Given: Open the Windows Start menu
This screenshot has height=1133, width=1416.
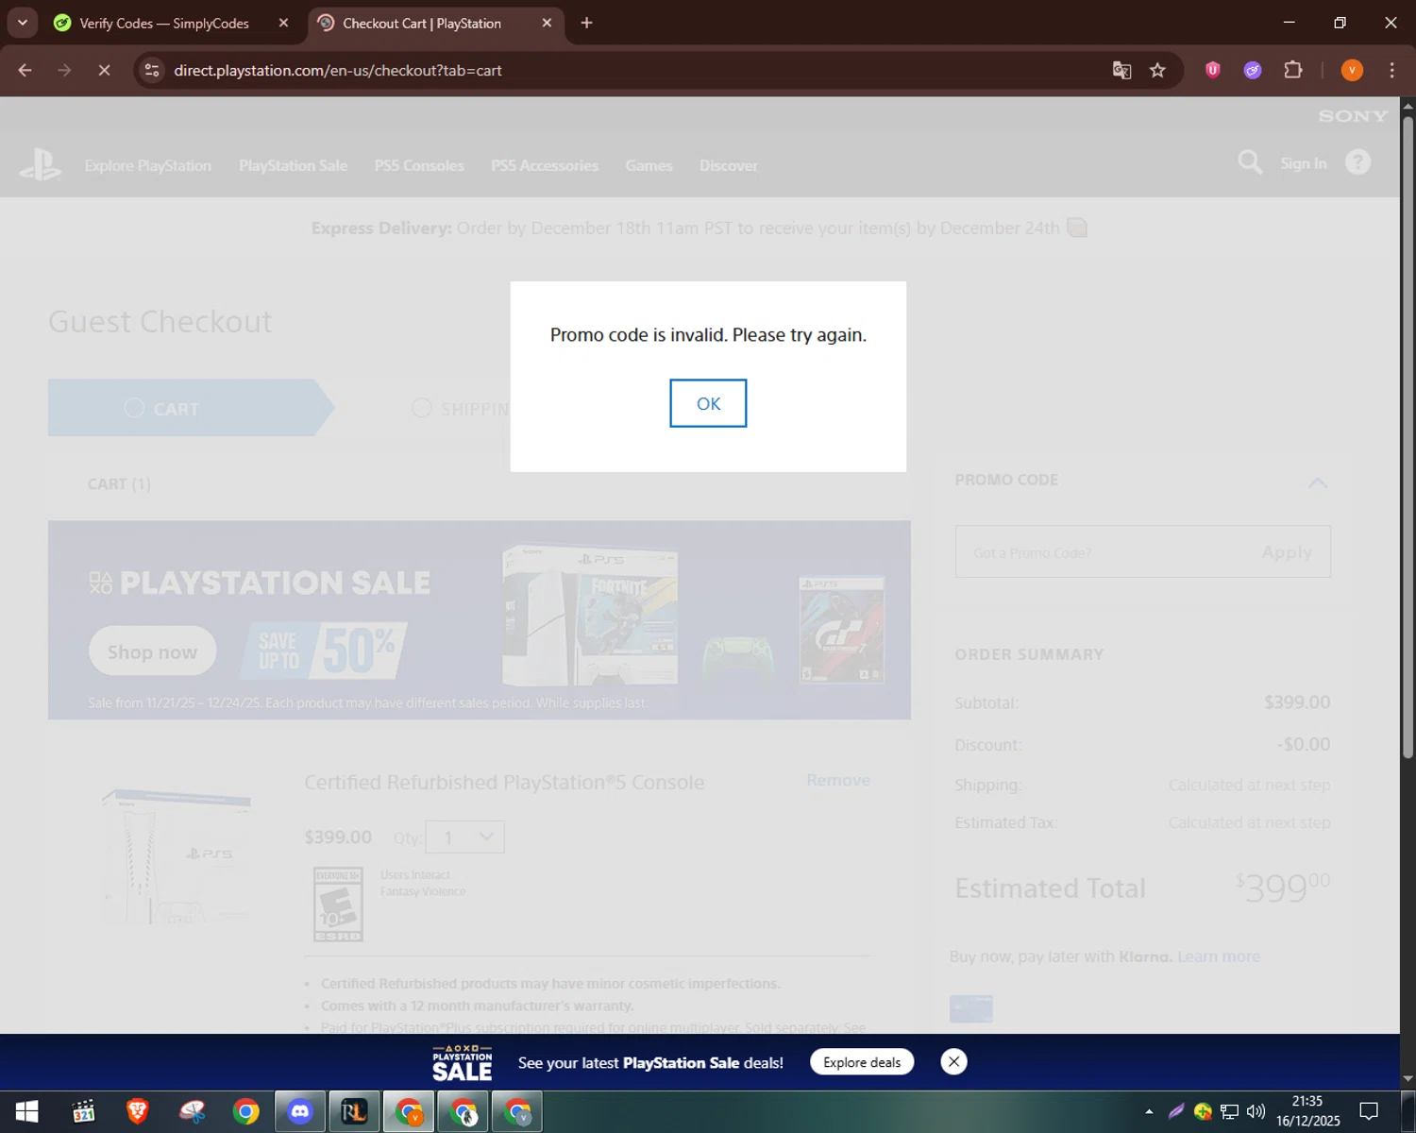Looking at the screenshot, I should tap(26, 1111).
